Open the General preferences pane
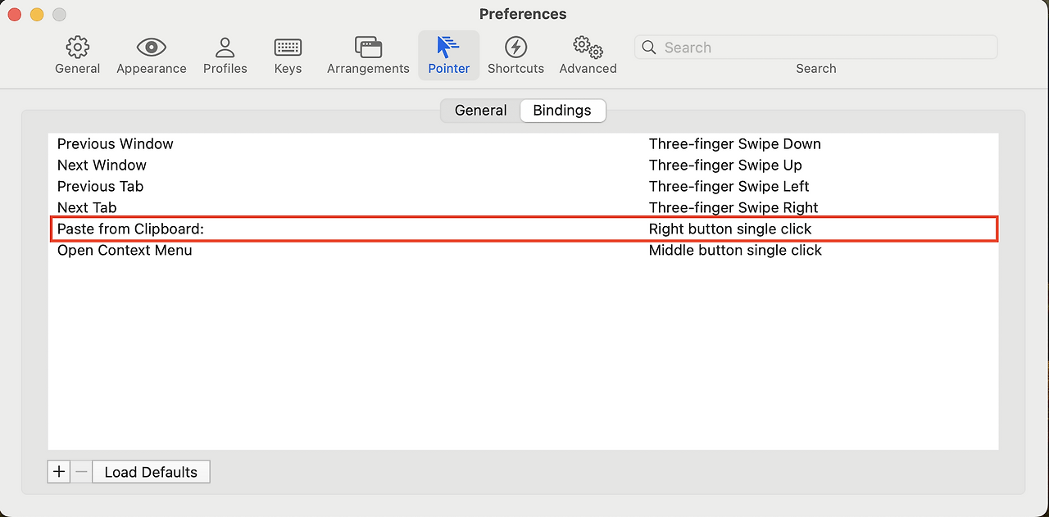1049x517 pixels. click(77, 53)
